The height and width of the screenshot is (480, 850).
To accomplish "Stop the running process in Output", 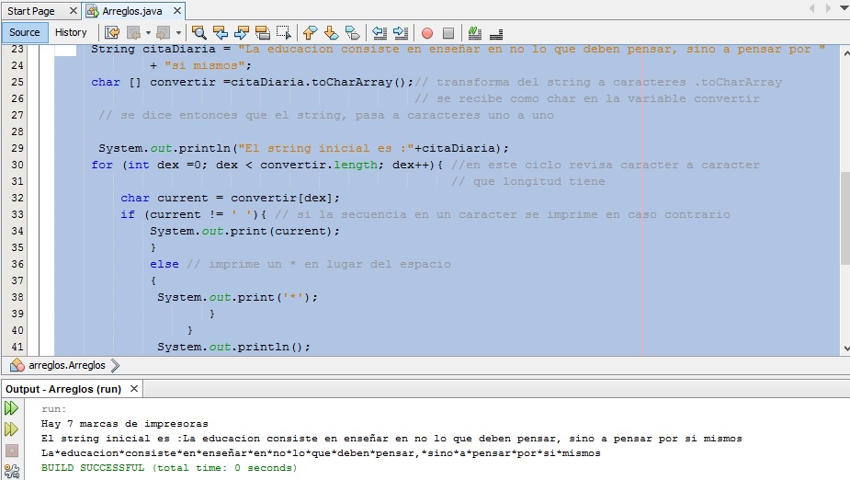I will 12,451.
